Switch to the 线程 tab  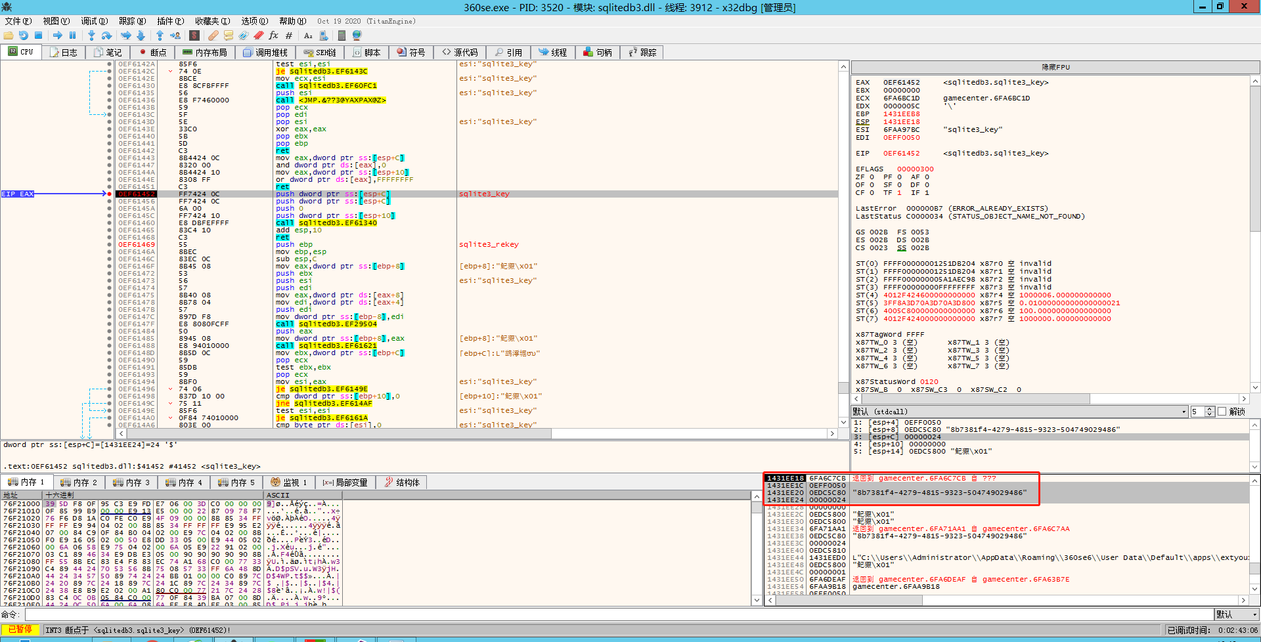point(553,52)
